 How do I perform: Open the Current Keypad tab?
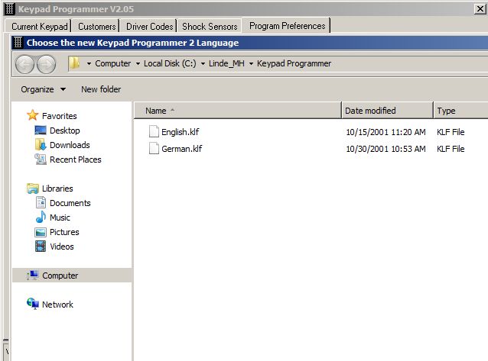[40, 27]
